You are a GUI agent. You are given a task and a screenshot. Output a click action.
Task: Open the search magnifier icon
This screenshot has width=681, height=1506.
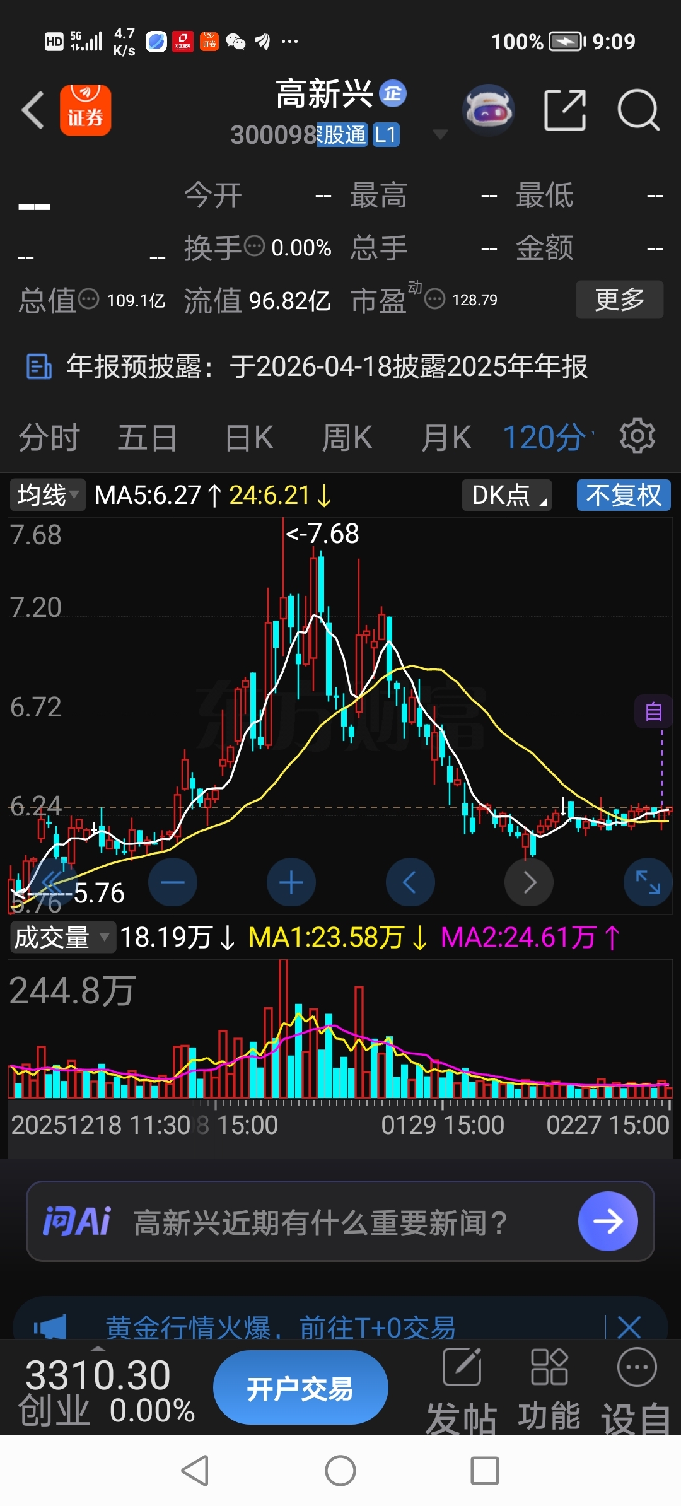[638, 110]
